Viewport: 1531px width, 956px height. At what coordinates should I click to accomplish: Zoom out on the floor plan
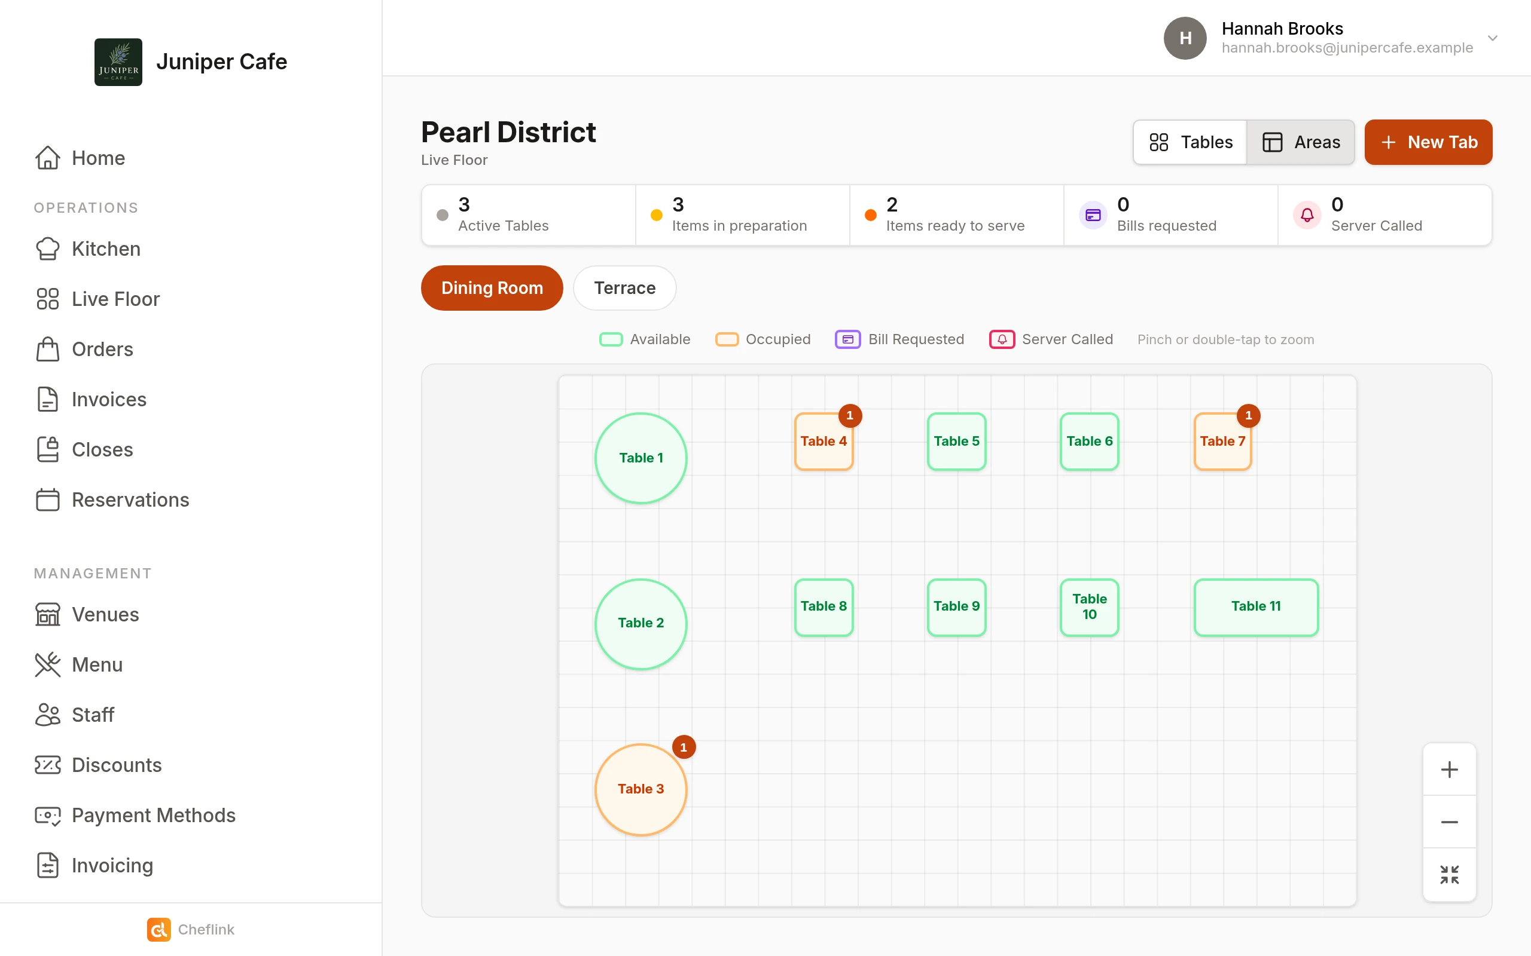point(1450,822)
